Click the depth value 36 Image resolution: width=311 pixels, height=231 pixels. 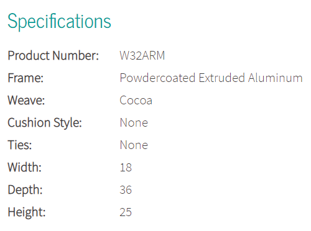126,190
